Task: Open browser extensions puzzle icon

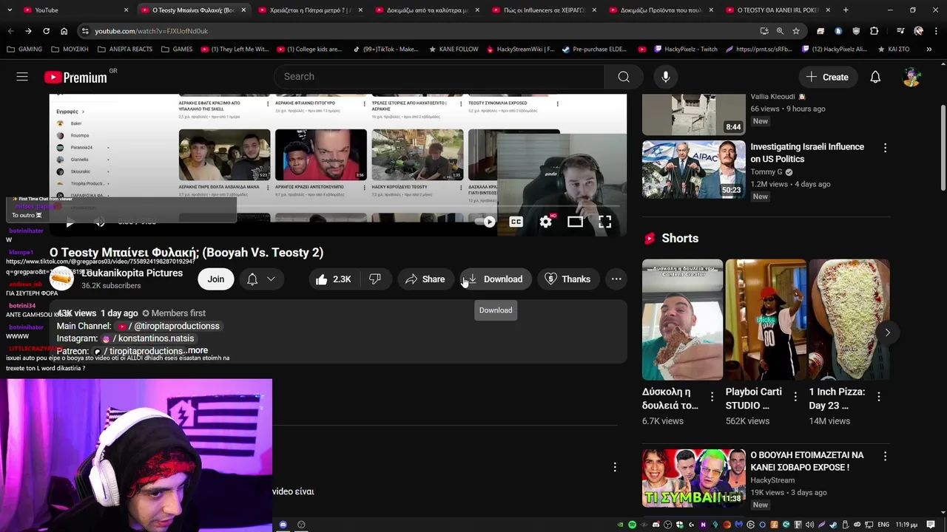Action: pos(874,31)
